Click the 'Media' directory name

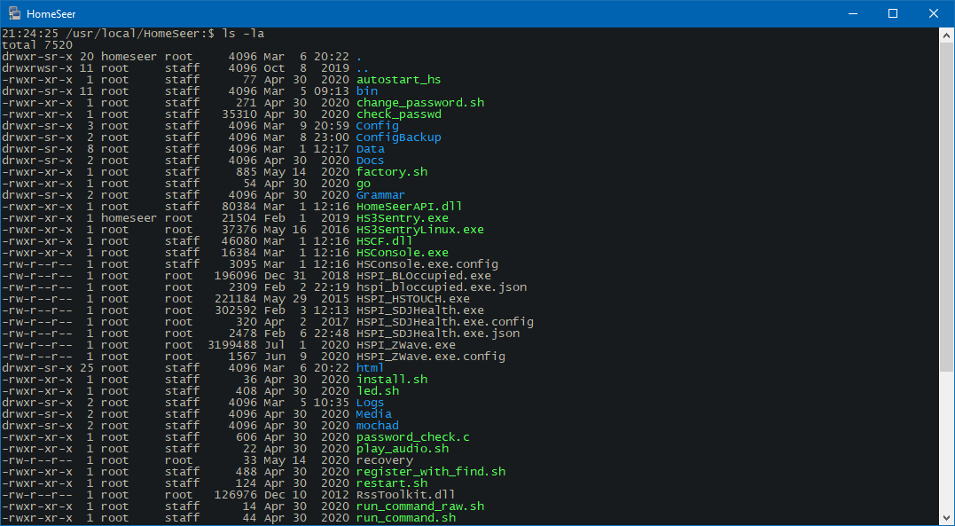[x=374, y=414]
